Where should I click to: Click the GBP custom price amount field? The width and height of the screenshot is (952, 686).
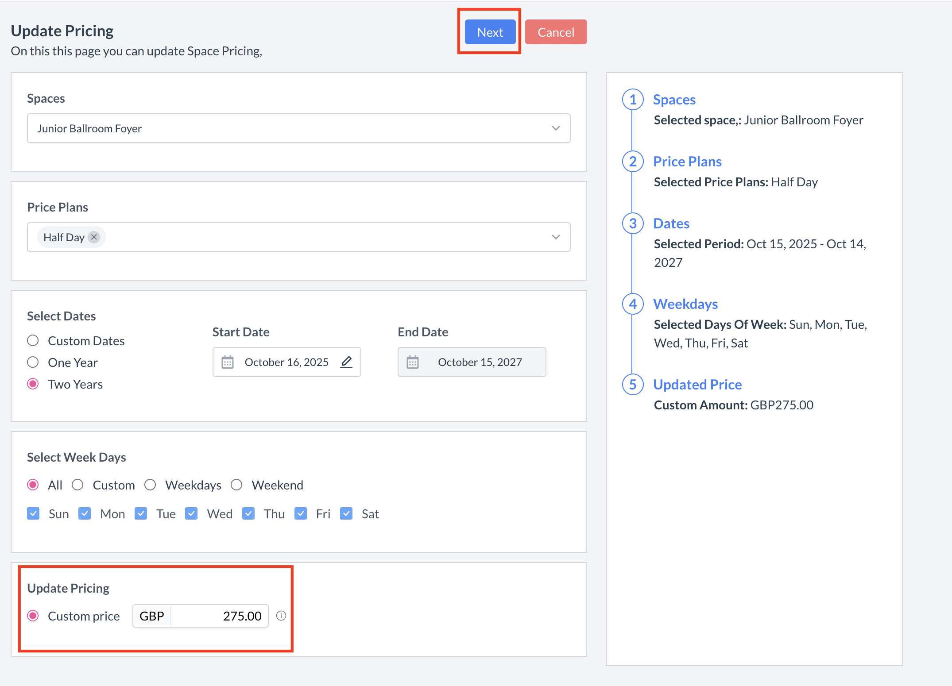pyautogui.click(x=219, y=616)
